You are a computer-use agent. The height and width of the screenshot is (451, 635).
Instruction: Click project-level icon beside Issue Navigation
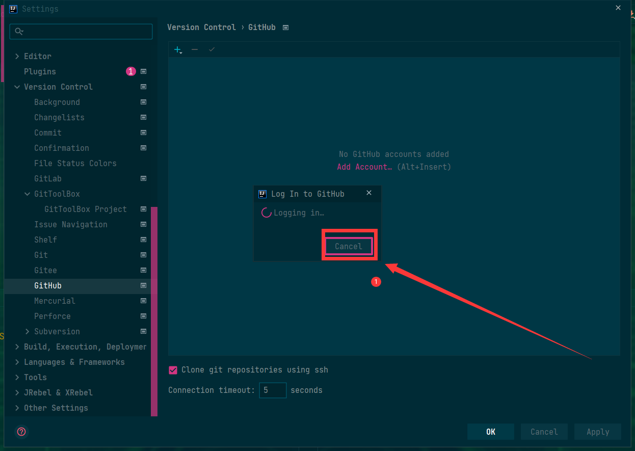tap(144, 225)
